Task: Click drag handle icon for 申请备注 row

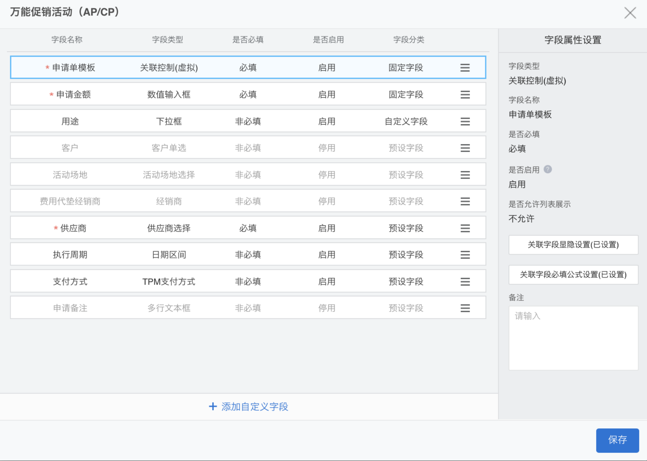Action: pyautogui.click(x=465, y=308)
